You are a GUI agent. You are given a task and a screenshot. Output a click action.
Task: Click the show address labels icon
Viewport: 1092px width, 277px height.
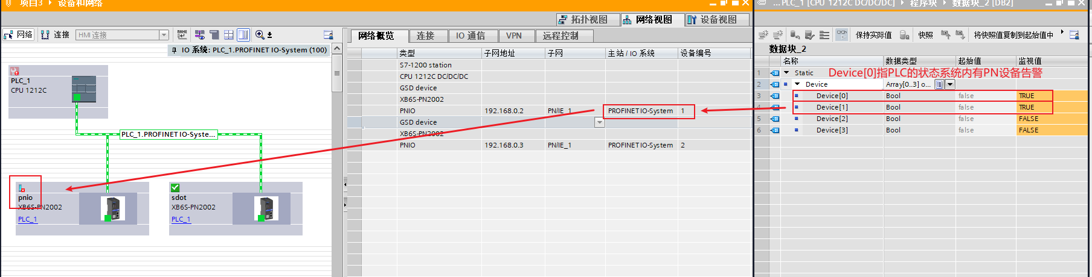199,35
